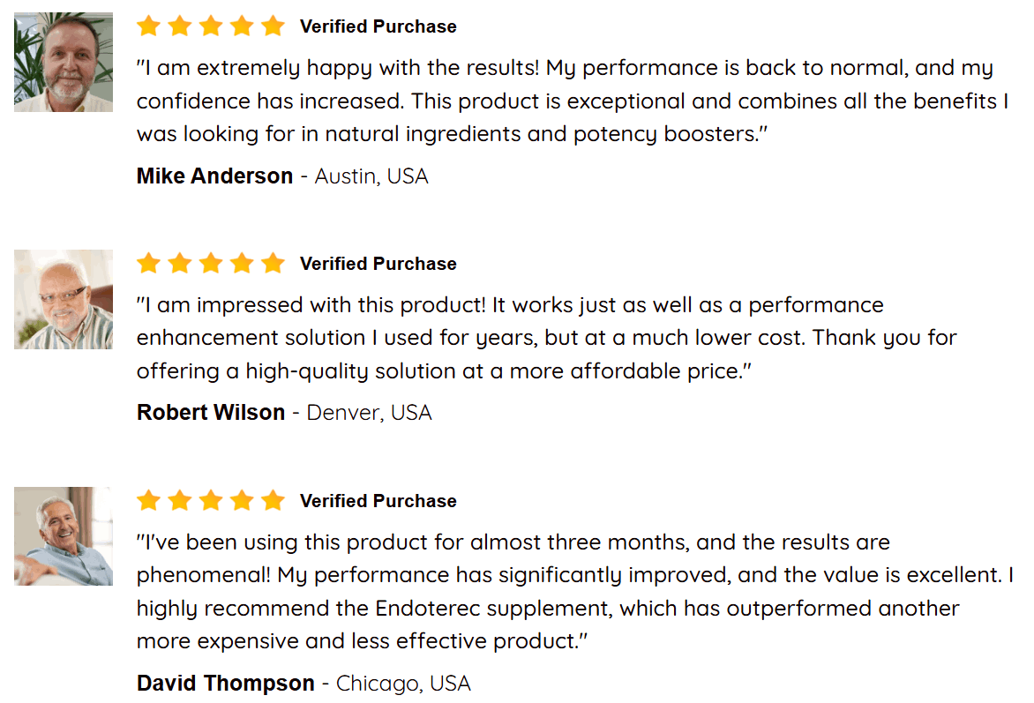Click the first star of Mike Anderson's rating
1034x703 pixels.
point(148,26)
